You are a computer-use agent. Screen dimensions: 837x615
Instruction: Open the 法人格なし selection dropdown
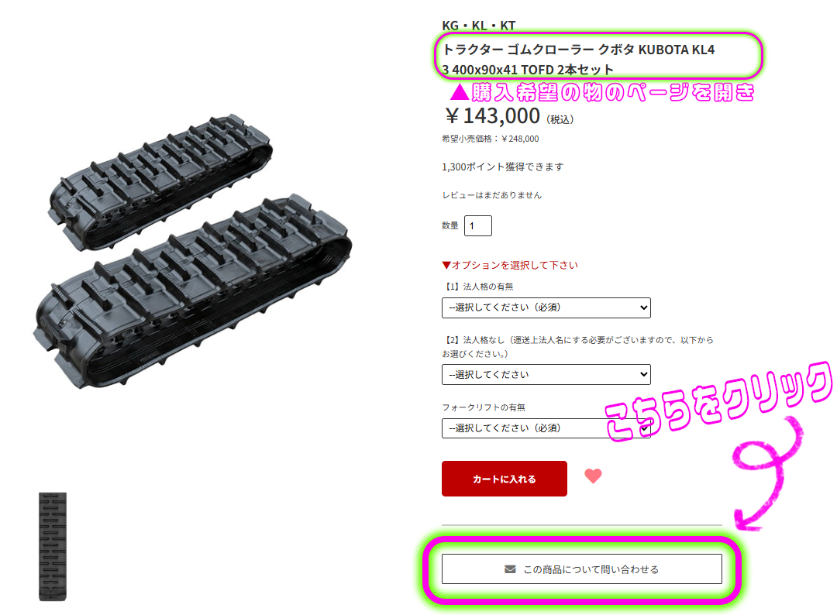(x=546, y=374)
